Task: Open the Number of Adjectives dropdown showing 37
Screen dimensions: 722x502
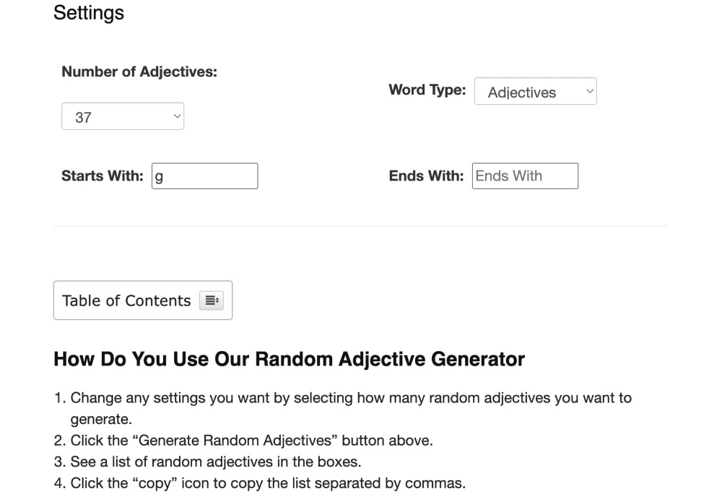Action: click(122, 117)
